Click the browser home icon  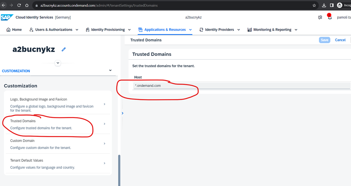pos(27,6)
